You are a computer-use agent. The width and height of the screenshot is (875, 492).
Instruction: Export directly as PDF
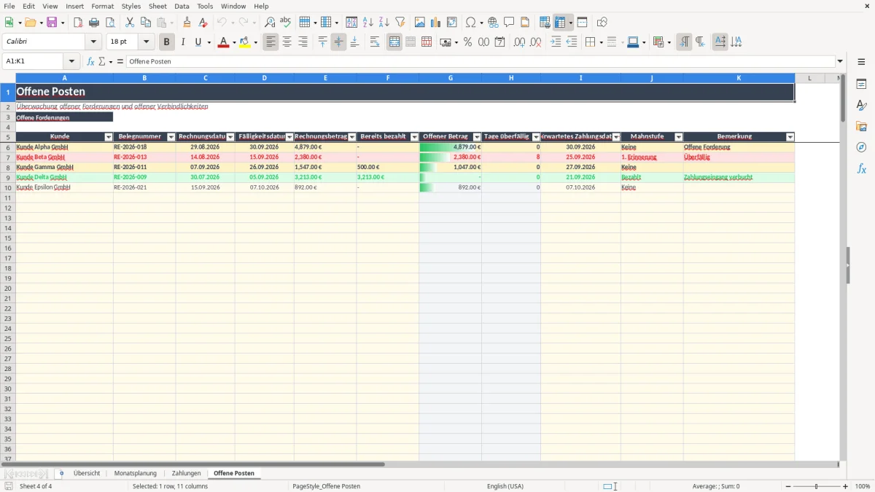(x=78, y=23)
